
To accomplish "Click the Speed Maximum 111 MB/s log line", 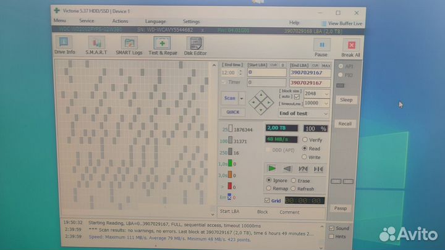I will click(x=169, y=238).
